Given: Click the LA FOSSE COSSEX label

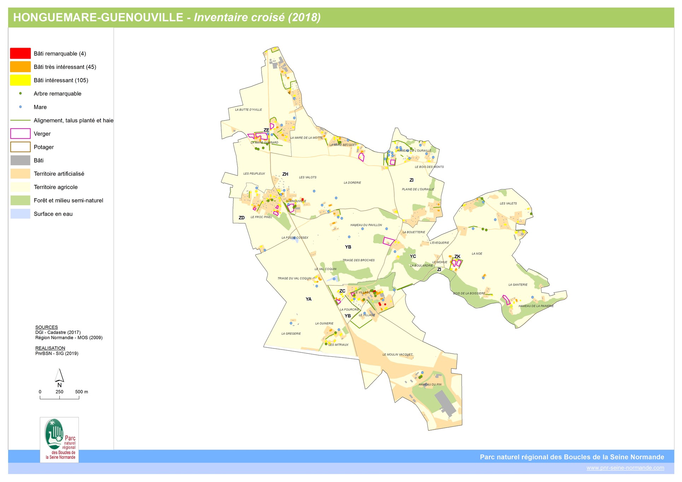Looking at the screenshot, I should pyautogui.click(x=295, y=238).
